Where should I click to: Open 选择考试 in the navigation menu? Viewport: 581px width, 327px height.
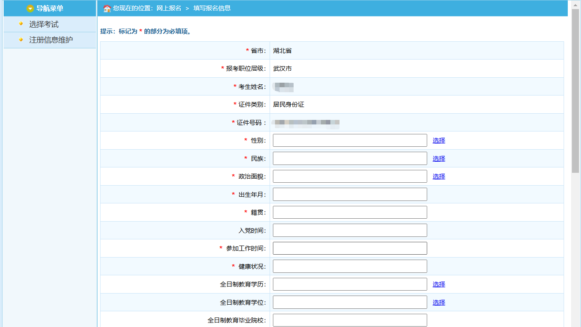pyautogui.click(x=44, y=24)
